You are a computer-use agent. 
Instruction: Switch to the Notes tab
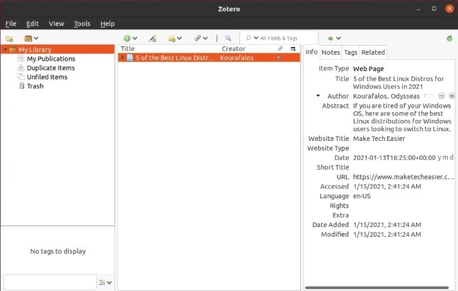click(330, 52)
